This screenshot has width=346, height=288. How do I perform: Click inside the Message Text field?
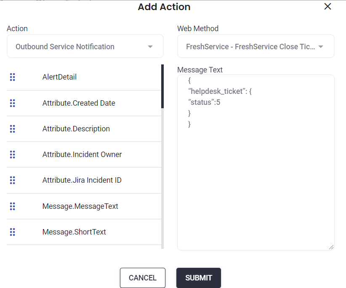tap(256, 177)
